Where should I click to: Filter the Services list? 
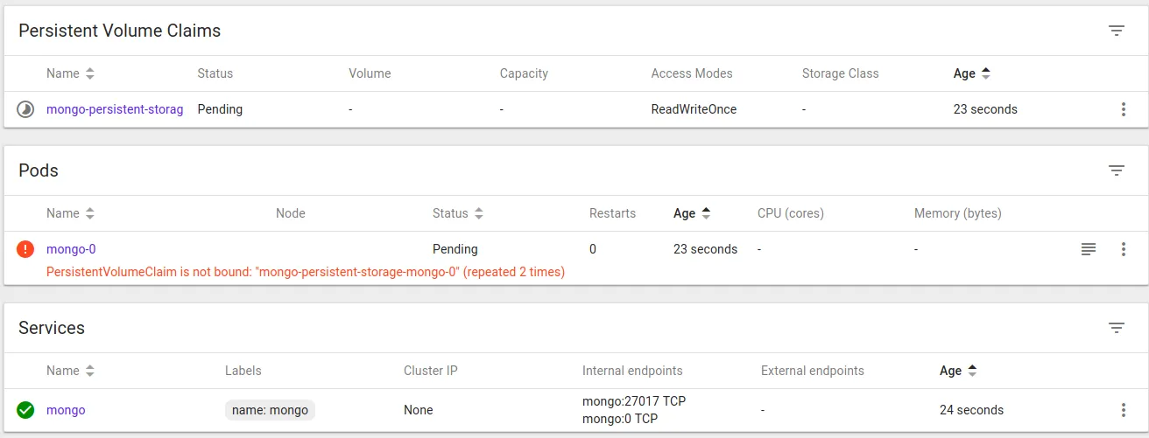[x=1116, y=328]
